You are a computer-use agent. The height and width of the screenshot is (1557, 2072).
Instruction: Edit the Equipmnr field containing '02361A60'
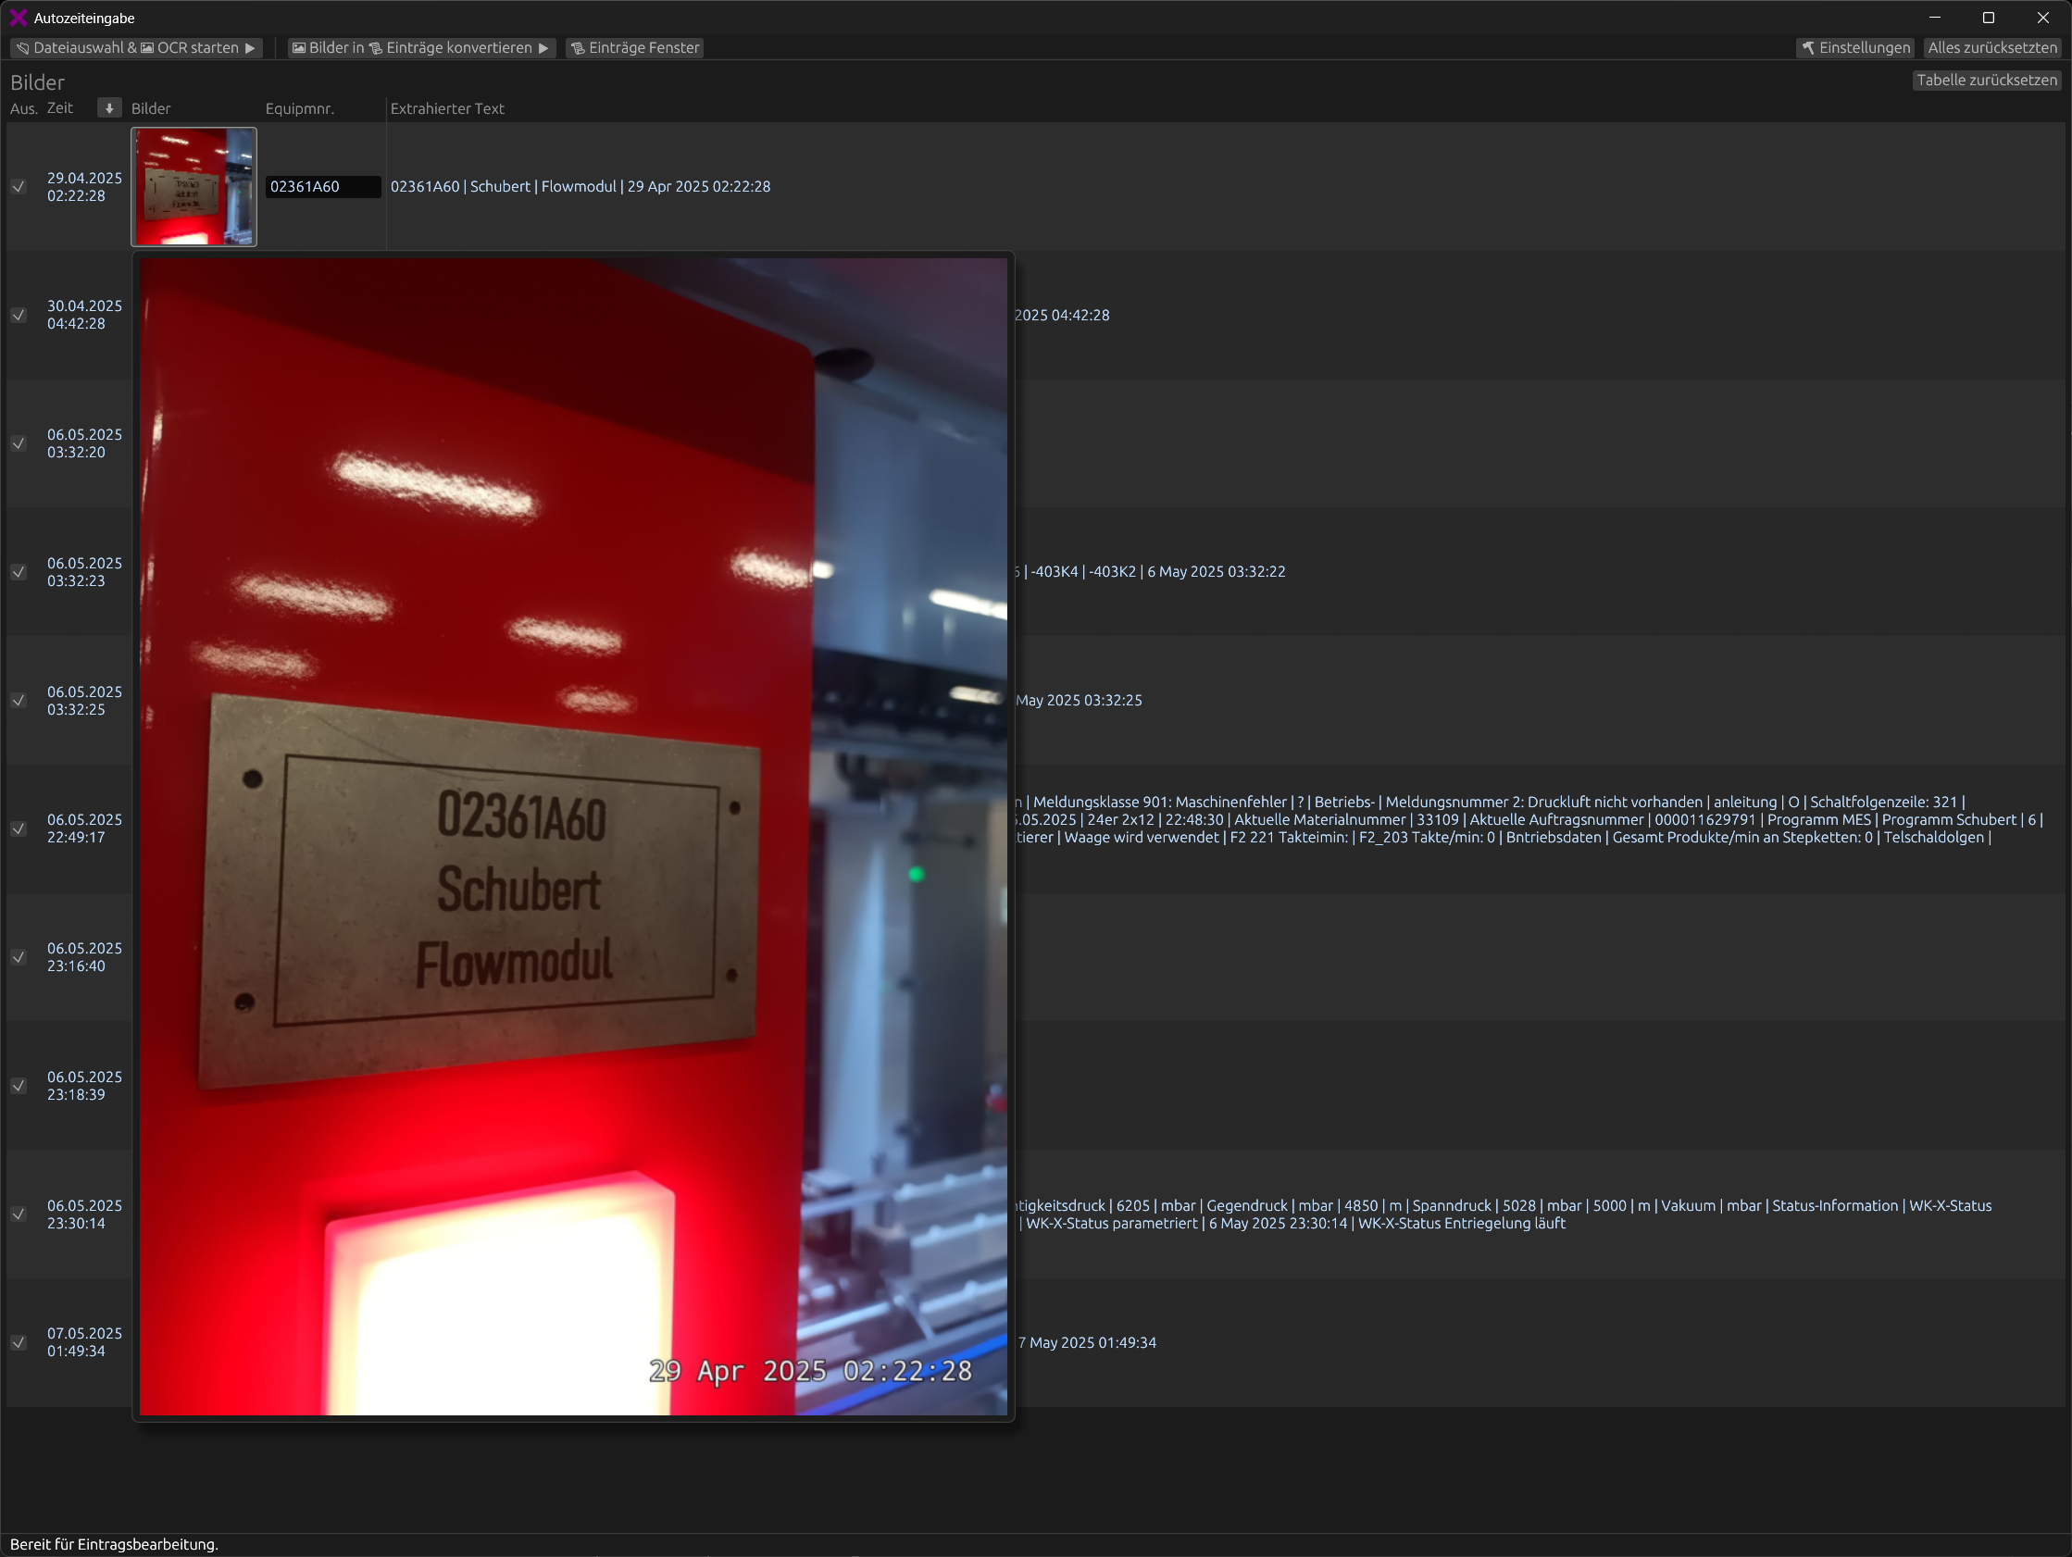(322, 186)
